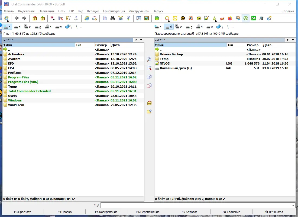Viewport: 298px width, 217px height.
Task: Click the PDF toolbar icon
Action: (199, 18)
